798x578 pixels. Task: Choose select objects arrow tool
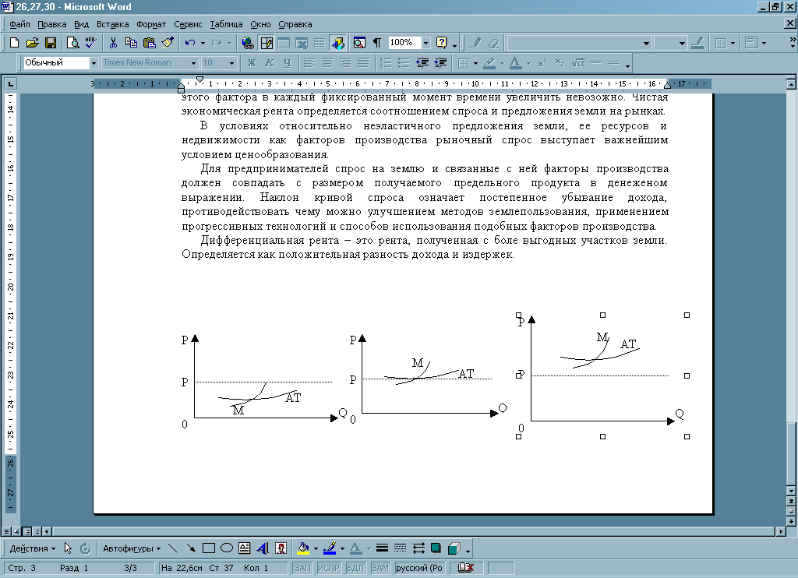click(x=68, y=548)
